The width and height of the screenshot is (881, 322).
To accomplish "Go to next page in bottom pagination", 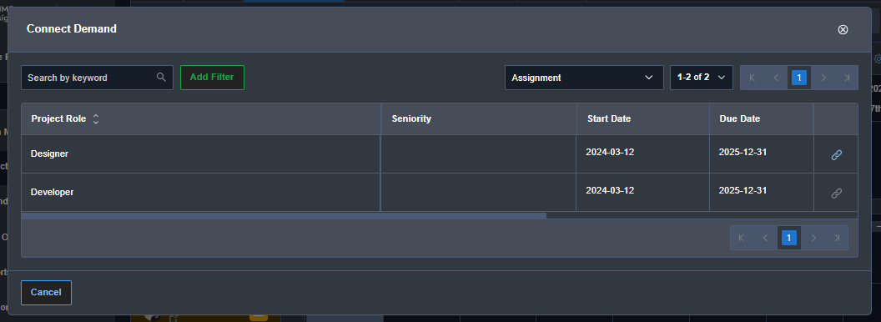I will (x=813, y=238).
